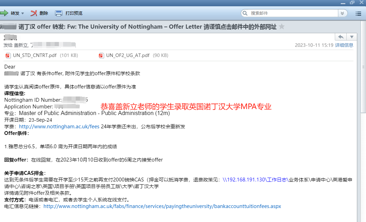
Task: Star this Nottingham offer email
Action: pos(282,27)
